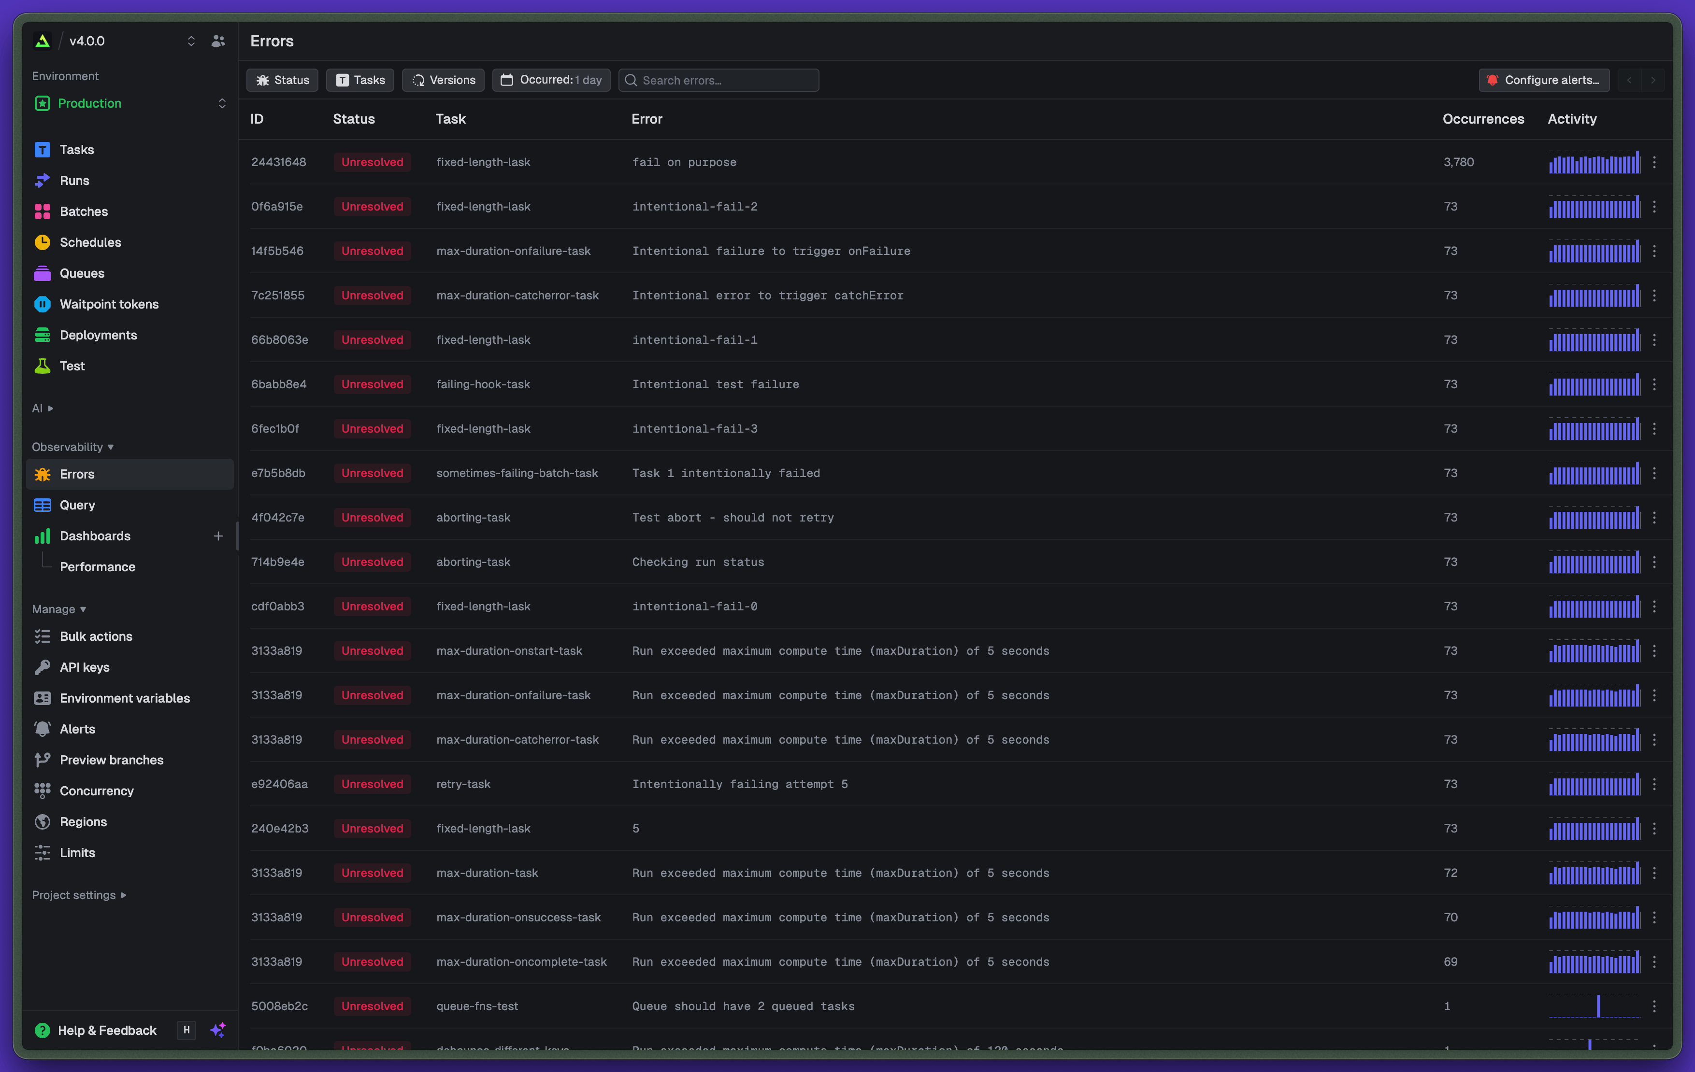This screenshot has height=1072, width=1695.
Task: Open max-duration-onsuccess-task error row
Action: (954, 917)
